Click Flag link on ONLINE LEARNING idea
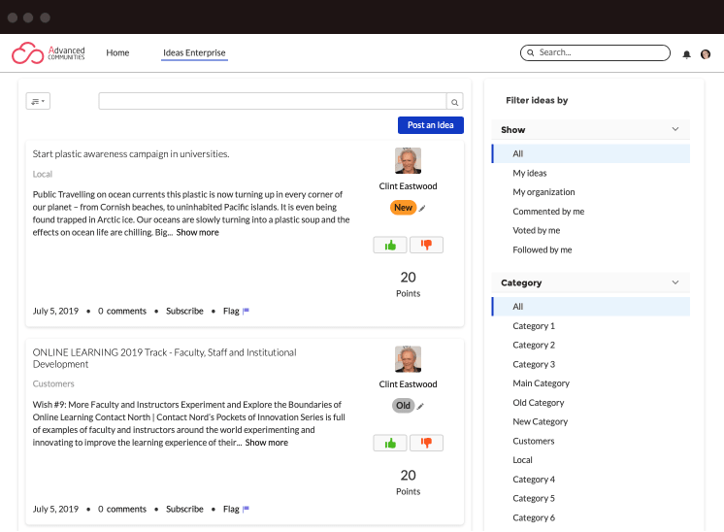Viewport: 724px width, 532px height. click(x=231, y=509)
